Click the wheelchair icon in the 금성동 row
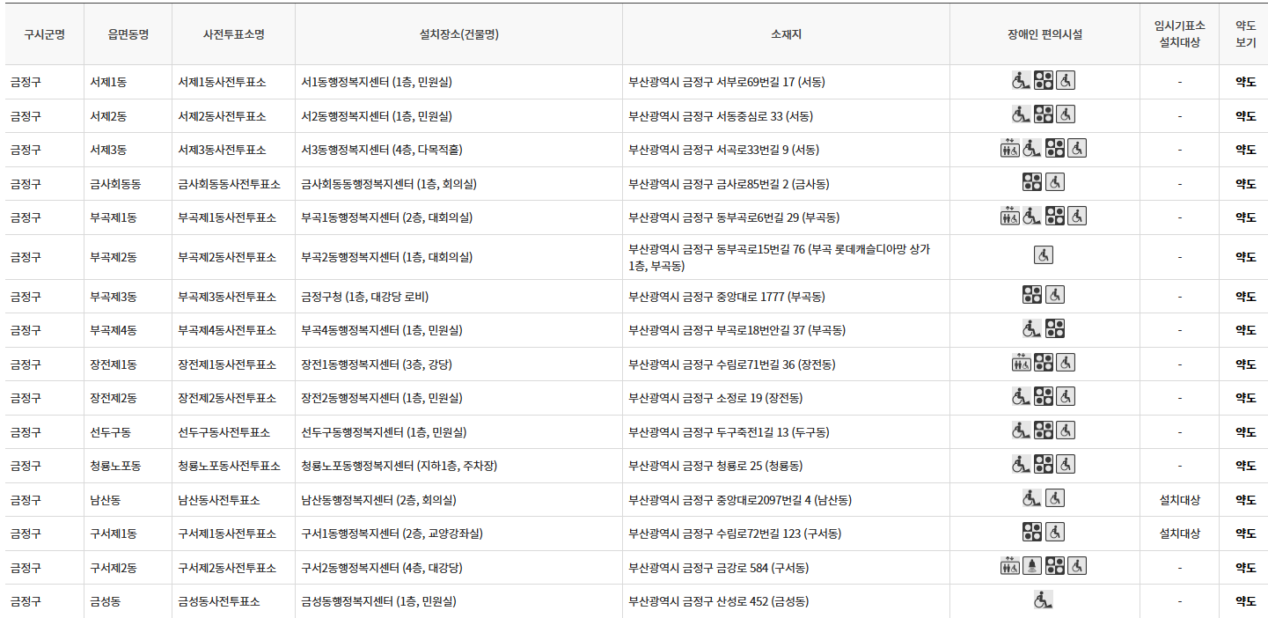 [1044, 599]
